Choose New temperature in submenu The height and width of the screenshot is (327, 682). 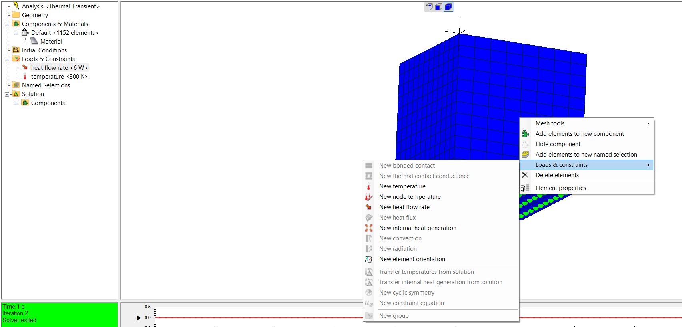[441, 186]
